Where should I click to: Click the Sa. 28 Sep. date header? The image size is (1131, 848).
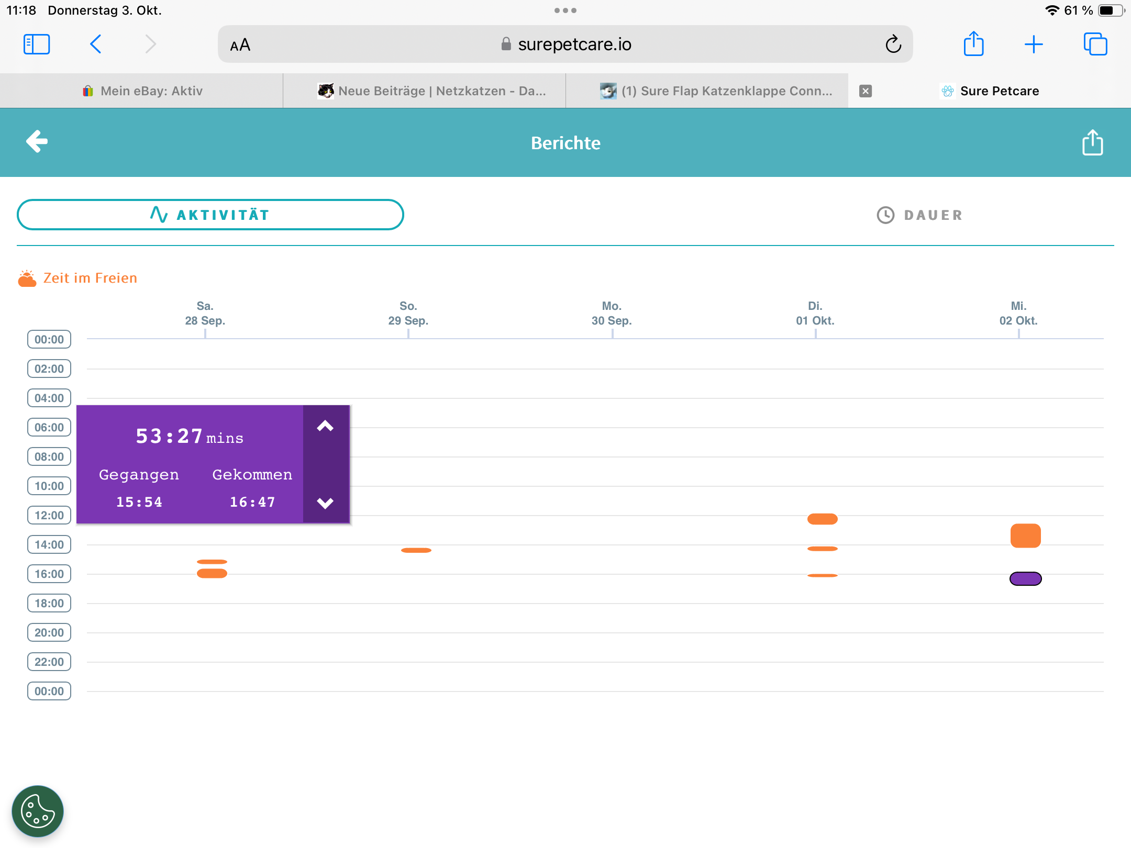point(205,313)
